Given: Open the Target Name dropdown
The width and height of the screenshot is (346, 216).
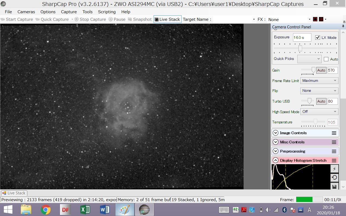Looking at the screenshot, I should (254, 19).
